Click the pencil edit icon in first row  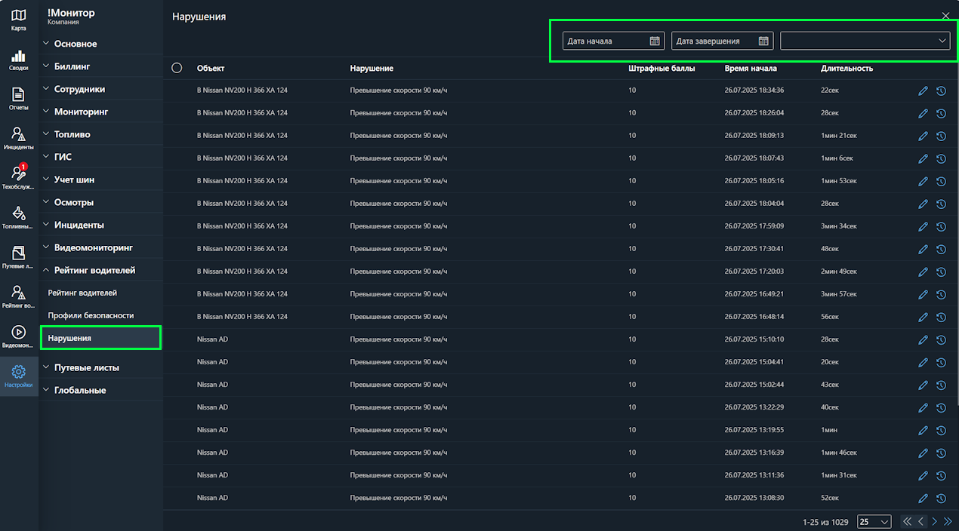(x=923, y=91)
